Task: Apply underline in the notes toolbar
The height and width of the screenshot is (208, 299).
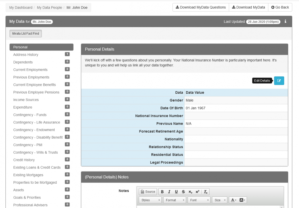Action: (176, 192)
